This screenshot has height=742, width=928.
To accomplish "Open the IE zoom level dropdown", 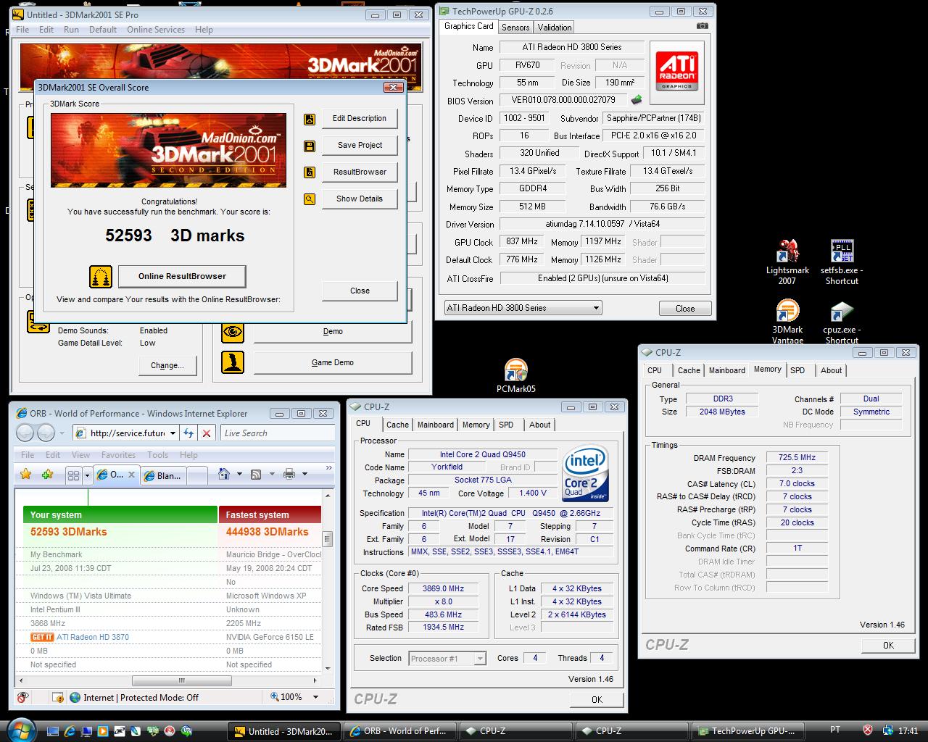I will 315,697.
